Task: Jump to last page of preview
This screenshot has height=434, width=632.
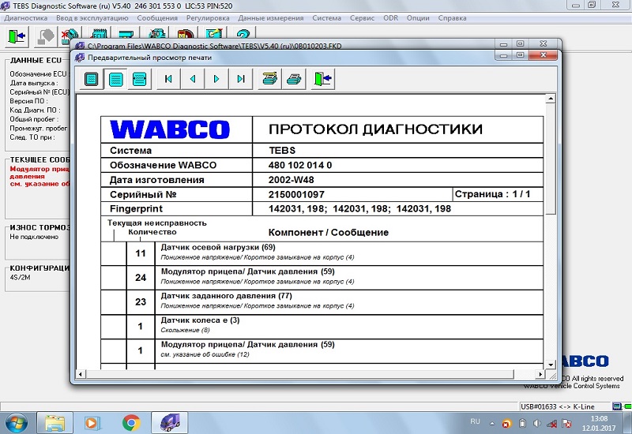Action: click(x=241, y=79)
